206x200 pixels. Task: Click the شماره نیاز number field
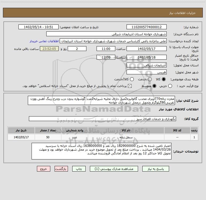(147, 27)
